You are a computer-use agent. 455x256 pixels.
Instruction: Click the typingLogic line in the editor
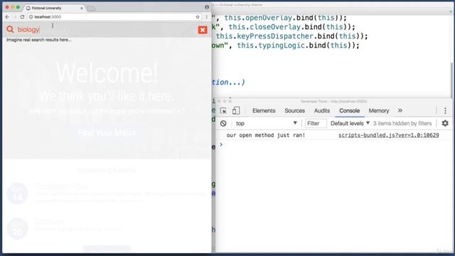285,46
